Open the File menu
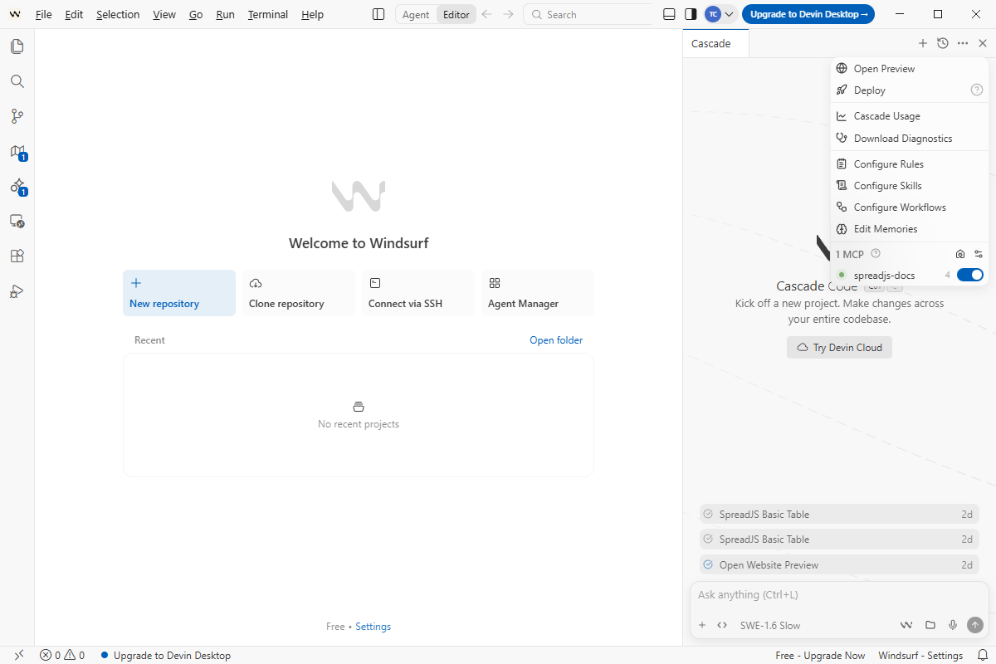This screenshot has width=996, height=664. (44, 15)
